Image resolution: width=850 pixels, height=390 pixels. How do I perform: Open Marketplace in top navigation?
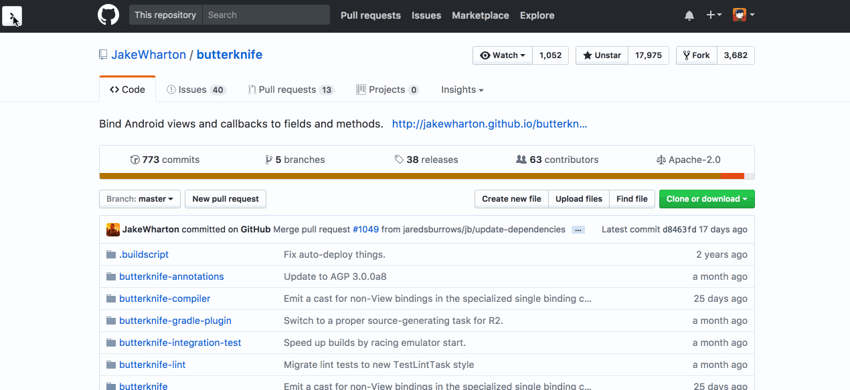coord(481,15)
